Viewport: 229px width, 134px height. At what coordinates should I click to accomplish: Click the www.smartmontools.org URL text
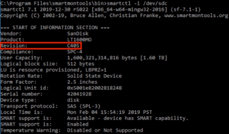pyautogui.click(x=196, y=16)
